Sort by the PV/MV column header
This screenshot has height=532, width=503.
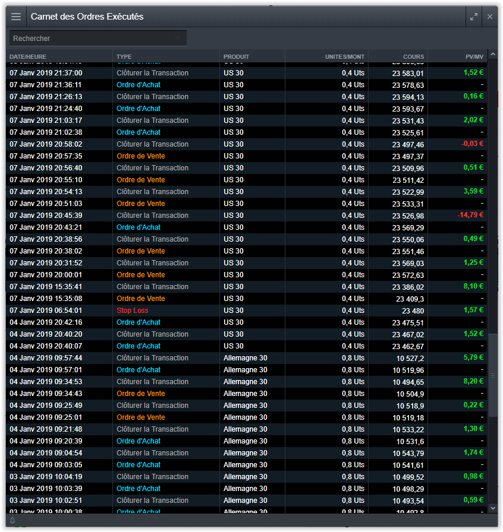tap(474, 57)
